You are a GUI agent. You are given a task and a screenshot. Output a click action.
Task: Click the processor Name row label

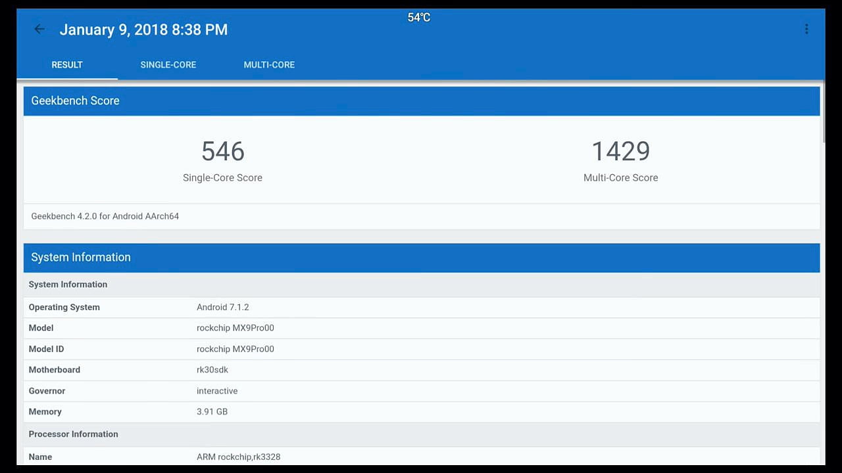40,457
